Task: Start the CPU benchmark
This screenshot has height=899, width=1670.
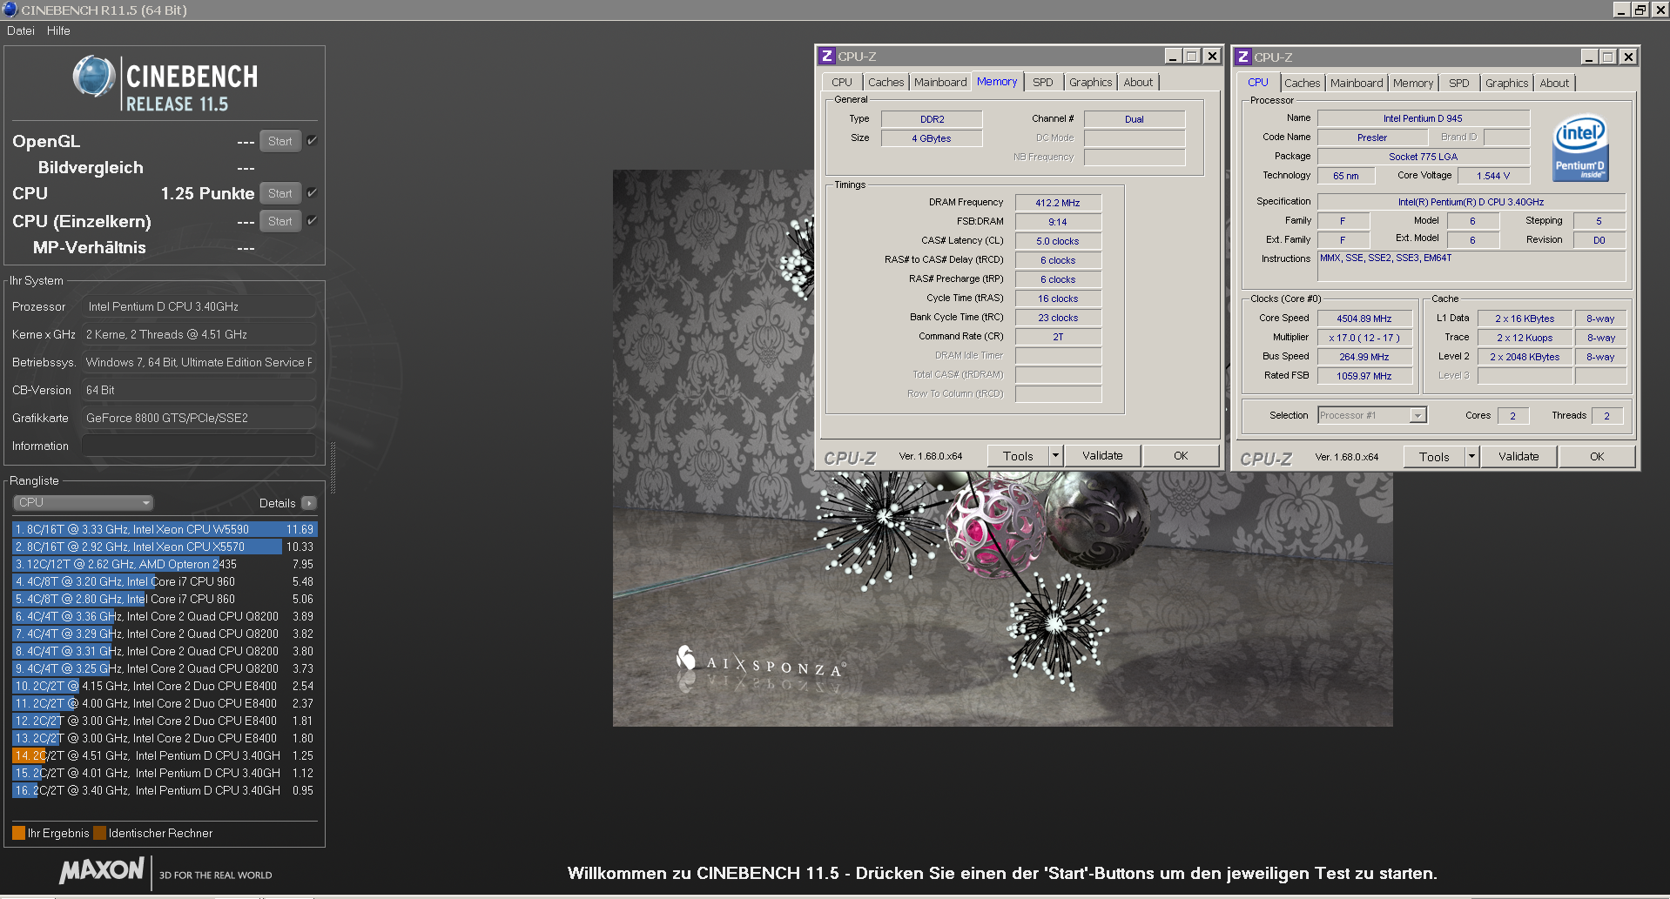Action: [x=280, y=193]
